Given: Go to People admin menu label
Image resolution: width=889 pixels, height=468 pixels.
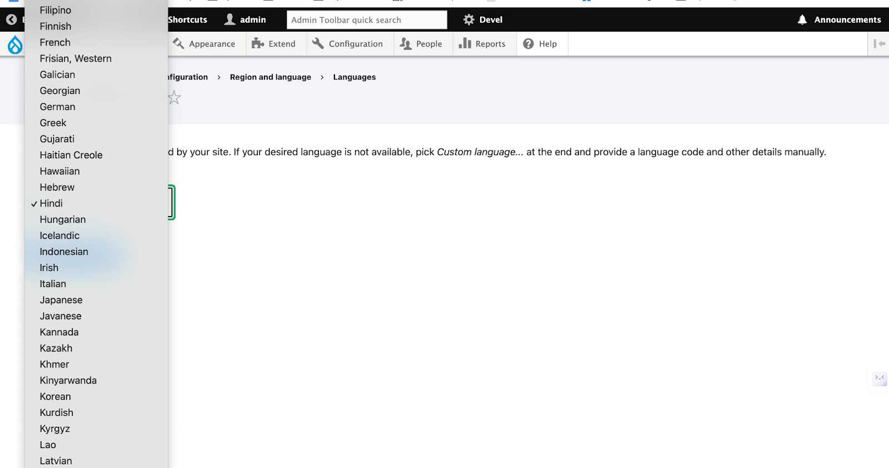Looking at the screenshot, I should [x=429, y=44].
